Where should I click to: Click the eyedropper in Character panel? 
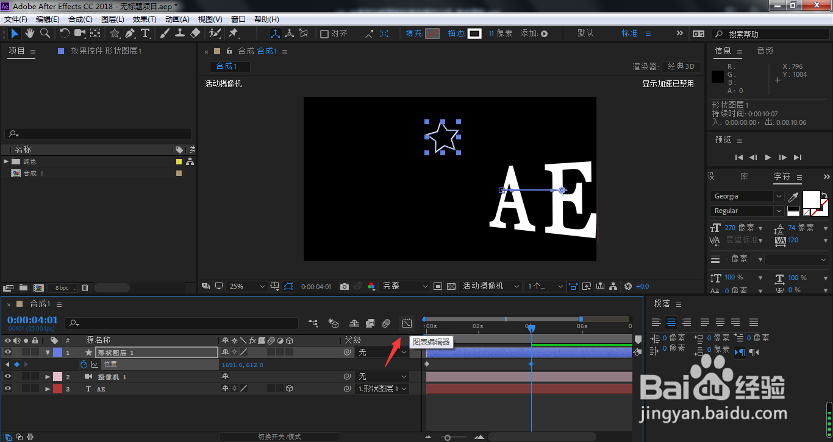[793, 197]
